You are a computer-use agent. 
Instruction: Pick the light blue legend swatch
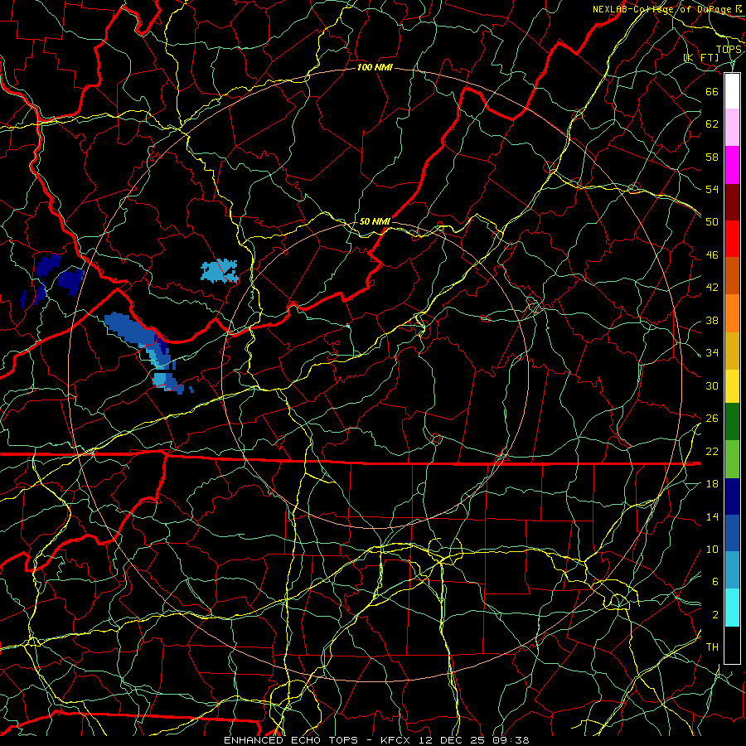click(732, 570)
